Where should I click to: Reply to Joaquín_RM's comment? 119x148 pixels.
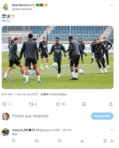click(14, 141)
